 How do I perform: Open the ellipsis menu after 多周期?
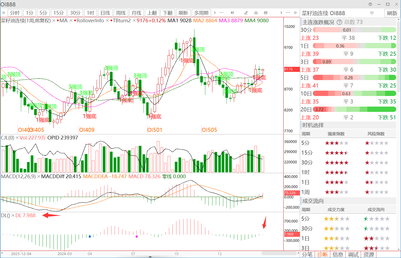(x=221, y=13)
